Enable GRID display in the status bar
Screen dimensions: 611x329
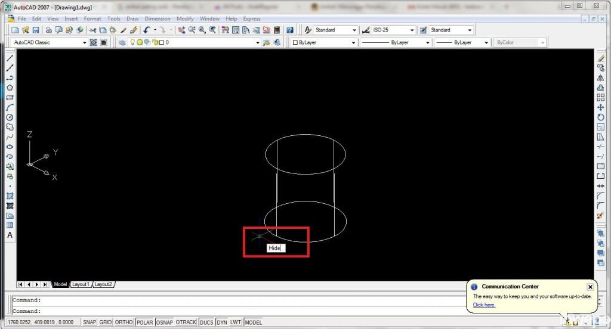click(x=106, y=322)
